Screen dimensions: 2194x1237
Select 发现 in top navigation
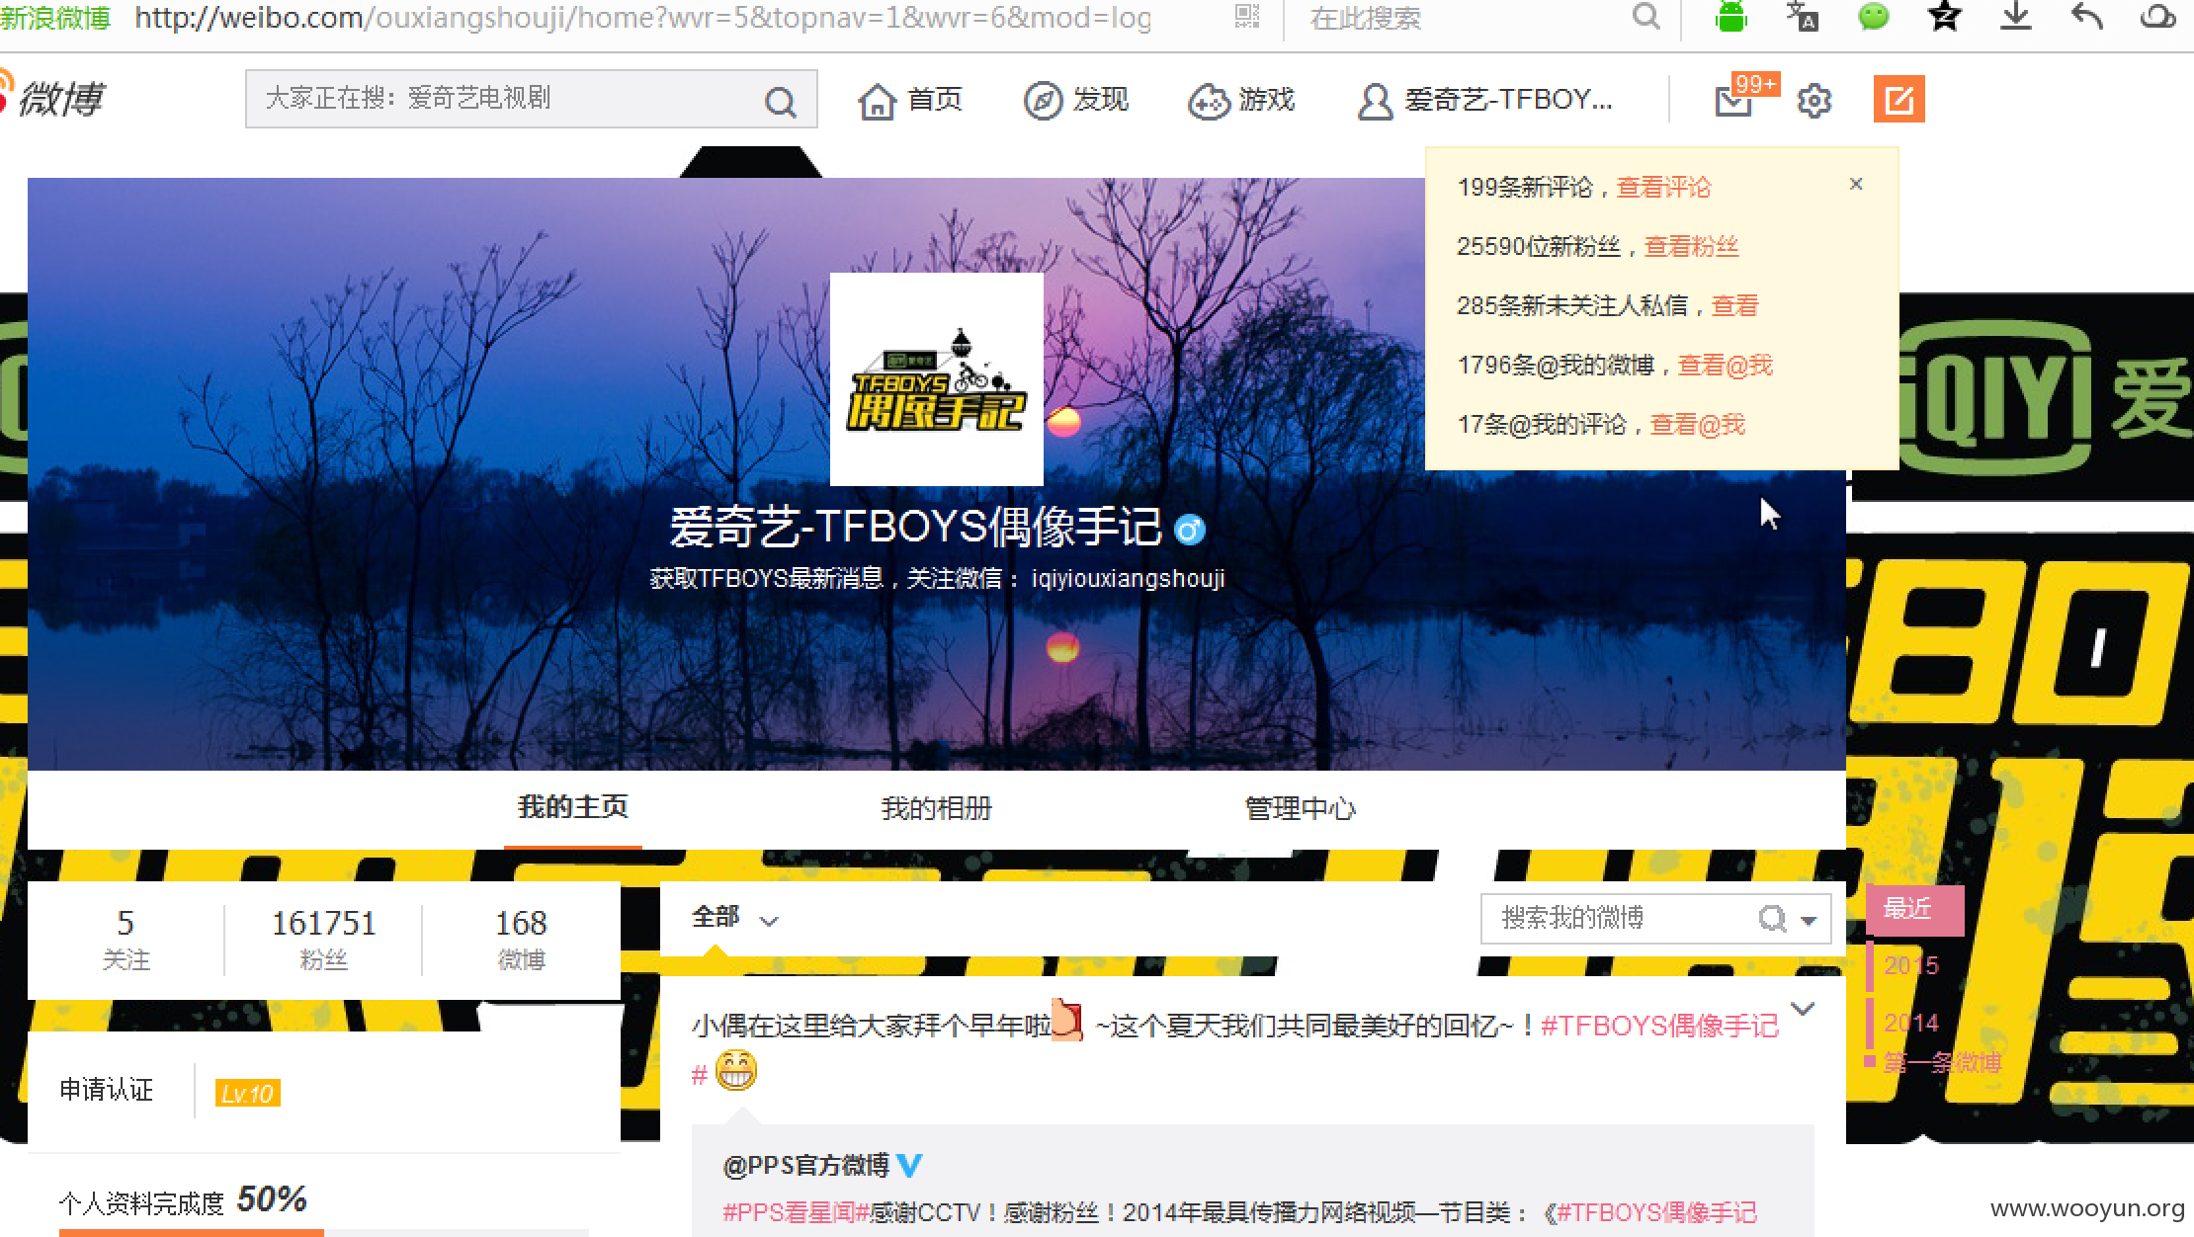coord(1101,100)
